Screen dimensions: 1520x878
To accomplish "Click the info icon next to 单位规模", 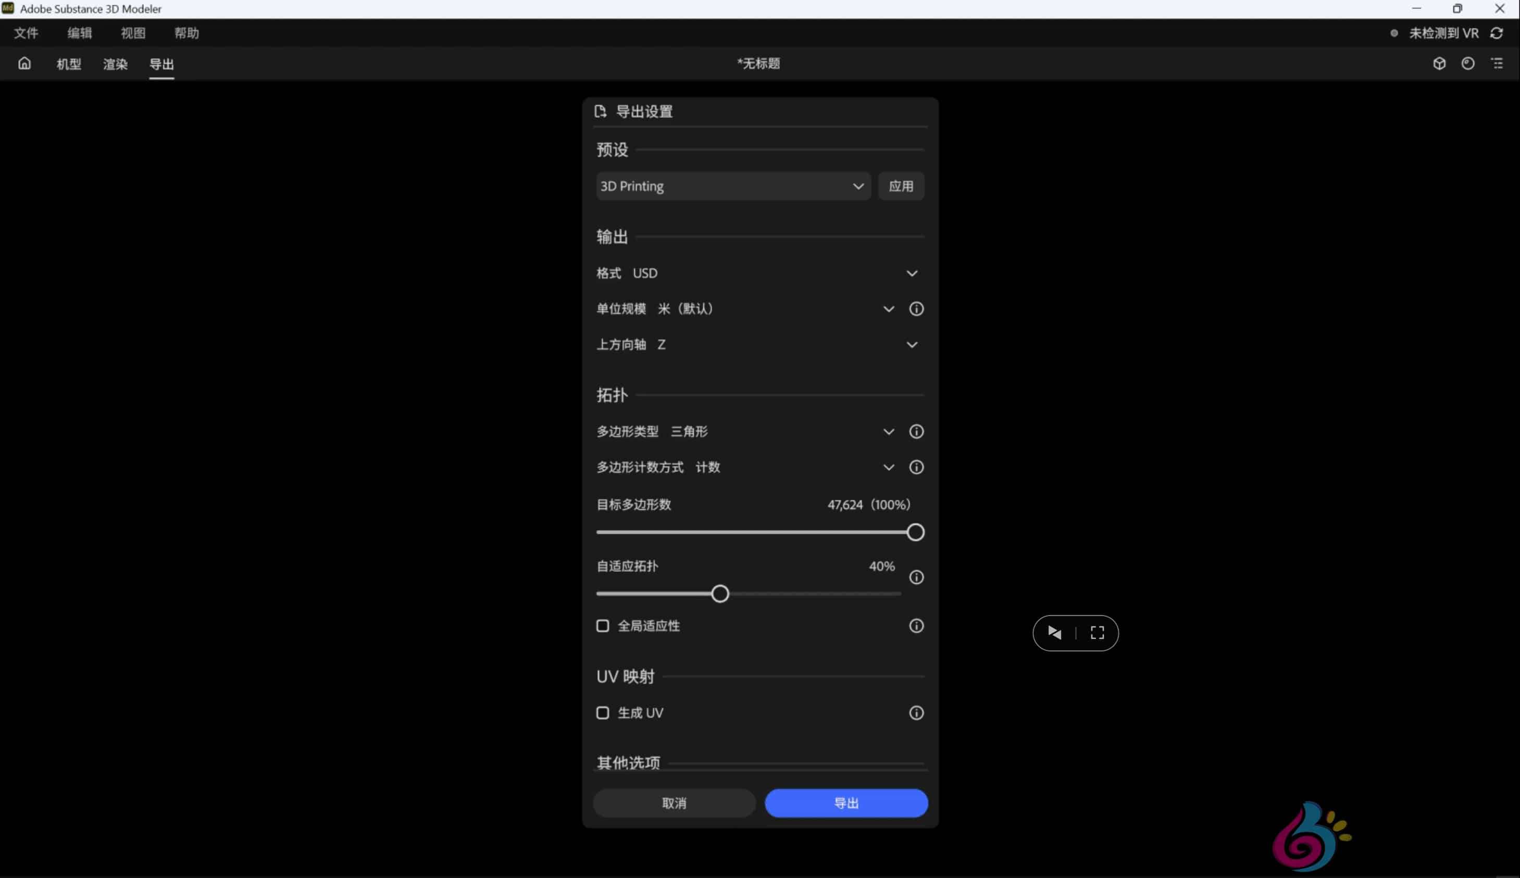I will [x=916, y=308].
